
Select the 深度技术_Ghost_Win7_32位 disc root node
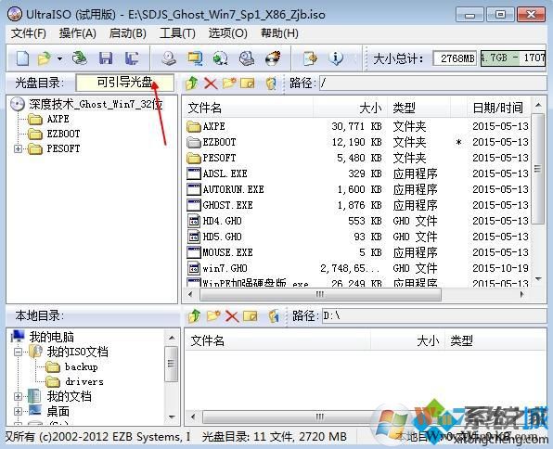pyautogui.click(x=96, y=105)
